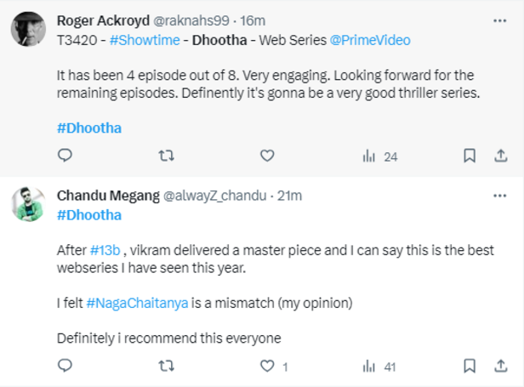524x387 pixels.
Task: Open Roger Ackroyd's profile picture
Action: 28,30
